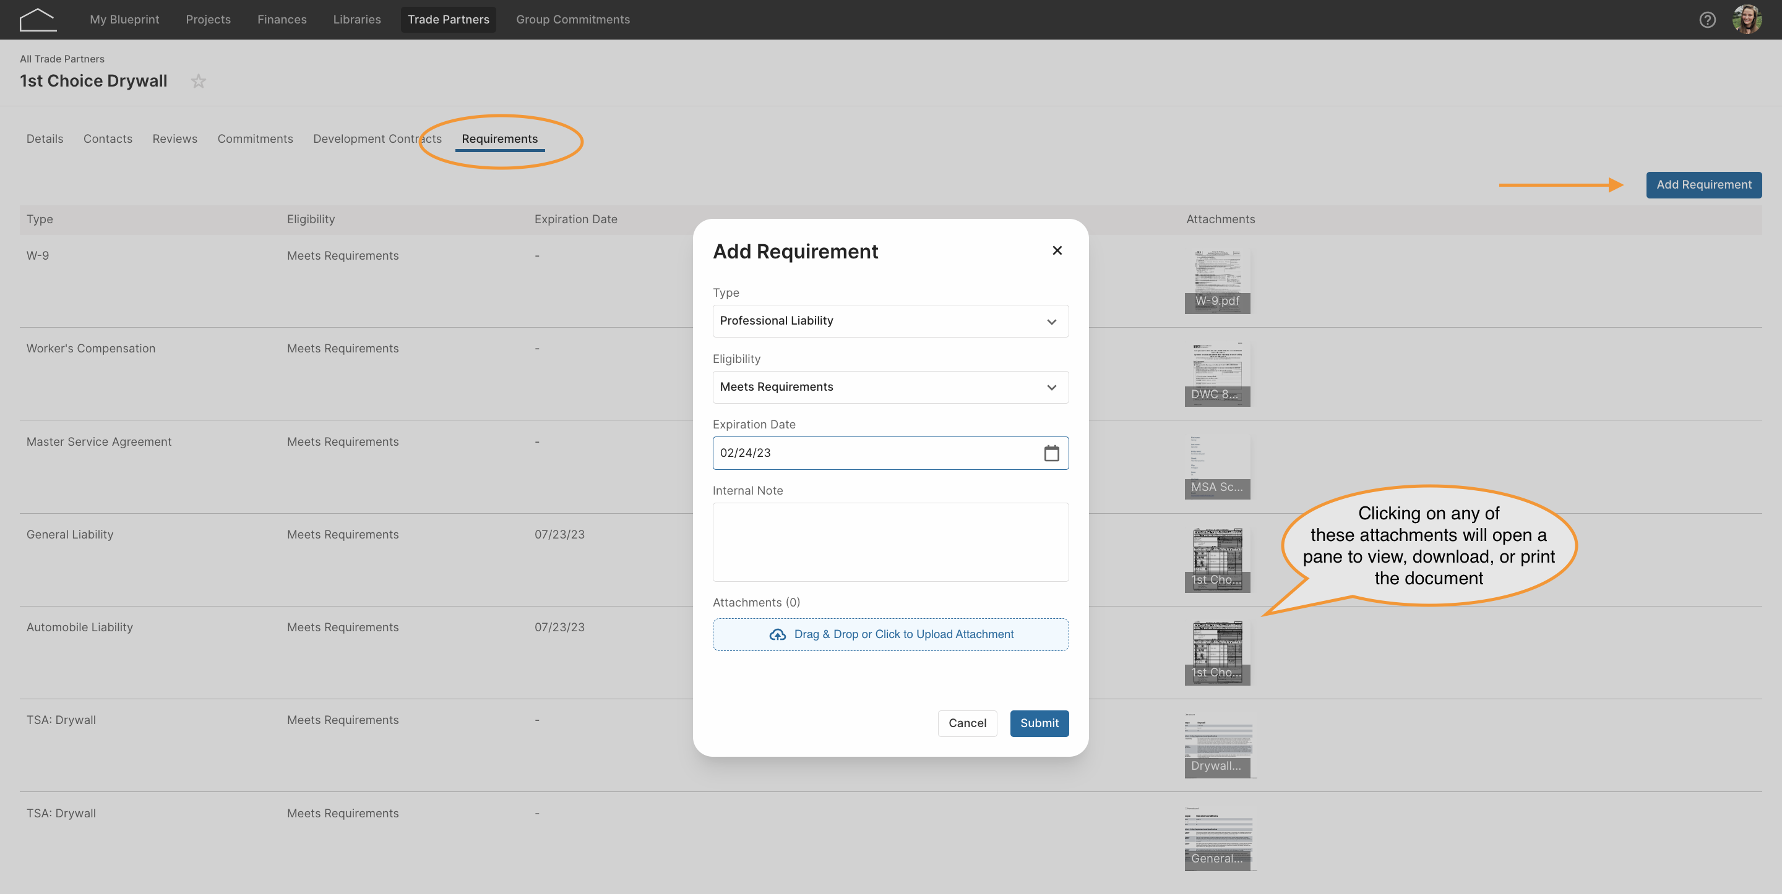Click the Internal Note text area

tap(890, 542)
